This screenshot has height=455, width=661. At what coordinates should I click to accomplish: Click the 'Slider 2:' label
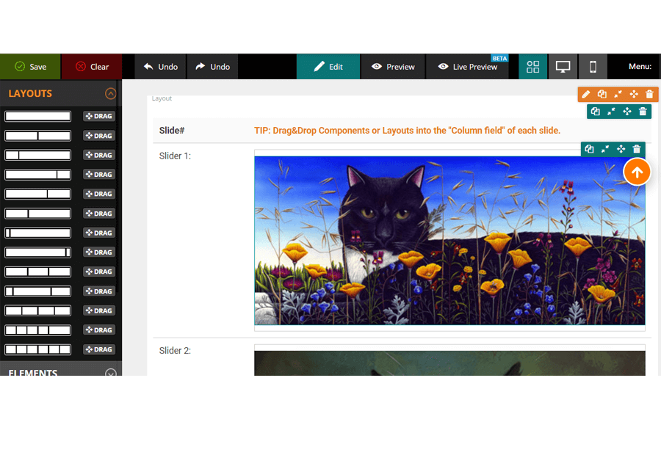point(175,351)
